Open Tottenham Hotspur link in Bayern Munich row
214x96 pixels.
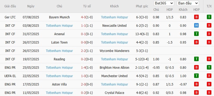pos(115,17)
